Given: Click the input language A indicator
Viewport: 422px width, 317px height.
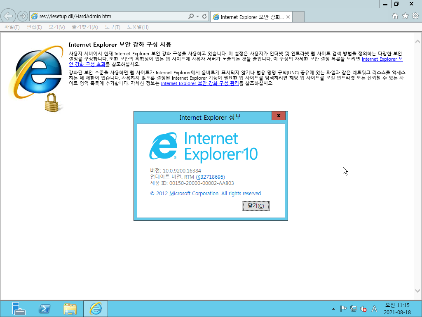Looking at the screenshot, I should point(374,309).
